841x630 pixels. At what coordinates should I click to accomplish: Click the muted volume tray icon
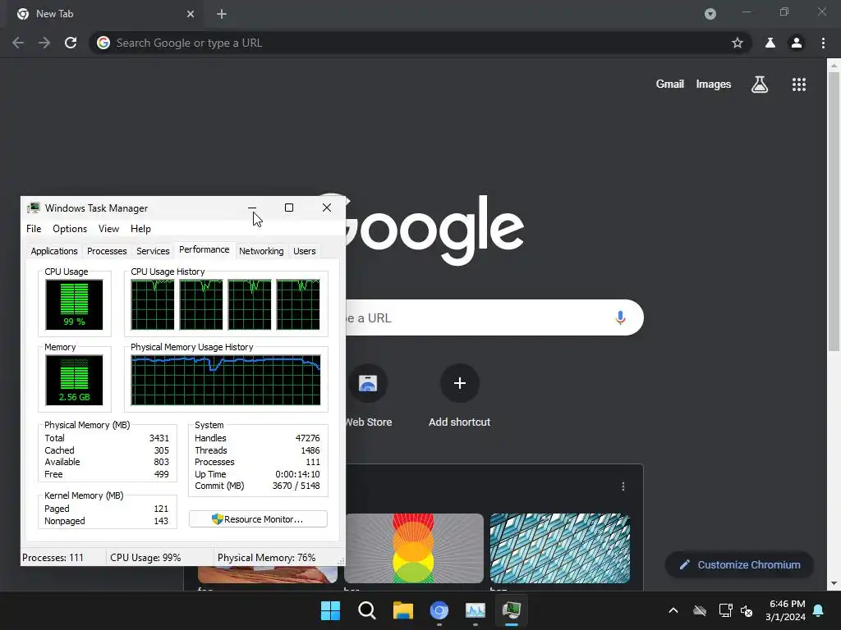point(747,610)
